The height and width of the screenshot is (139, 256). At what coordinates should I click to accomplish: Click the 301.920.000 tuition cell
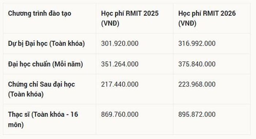coord(120,44)
